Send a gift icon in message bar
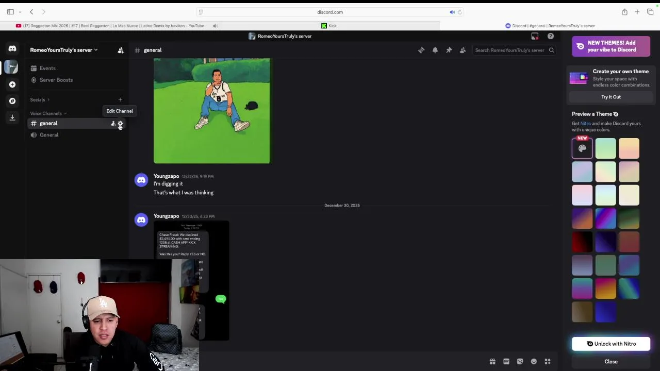The image size is (660, 371). pos(492,362)
